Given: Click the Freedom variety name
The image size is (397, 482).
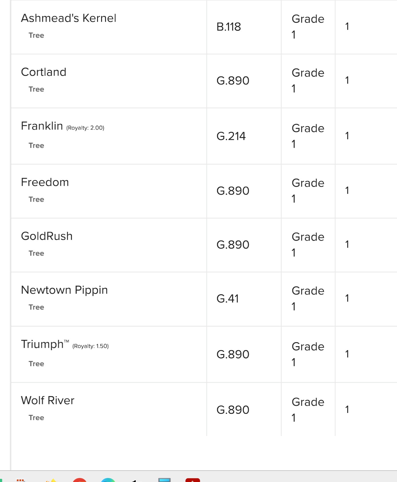Looking at the screenshot, I should 45,182.
